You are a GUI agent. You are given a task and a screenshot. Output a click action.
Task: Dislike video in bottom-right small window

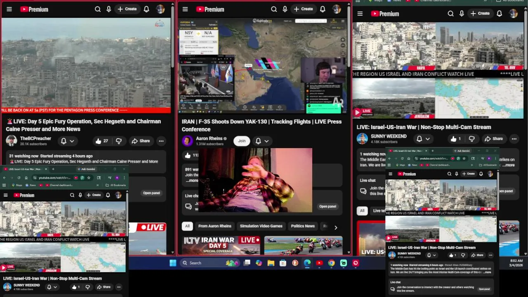[x=462, y=255]
